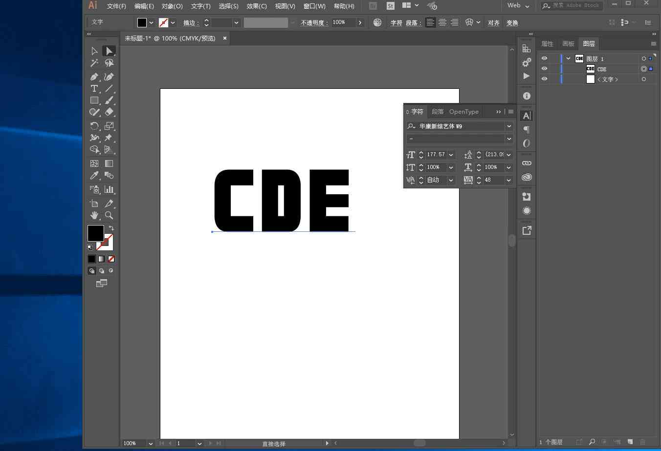
Task: Open the Web workspace switcher
Action: 518,5
